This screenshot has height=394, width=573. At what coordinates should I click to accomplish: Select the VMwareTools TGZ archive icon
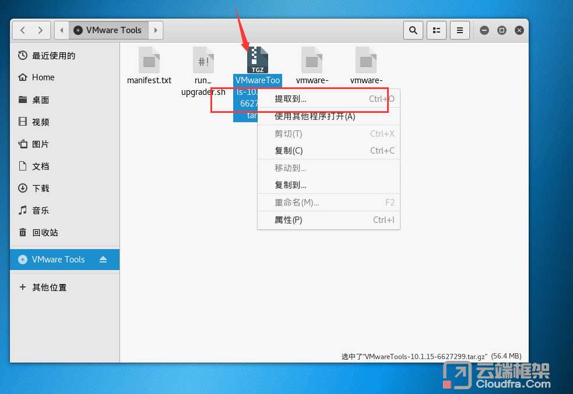(x=257, y=60)
